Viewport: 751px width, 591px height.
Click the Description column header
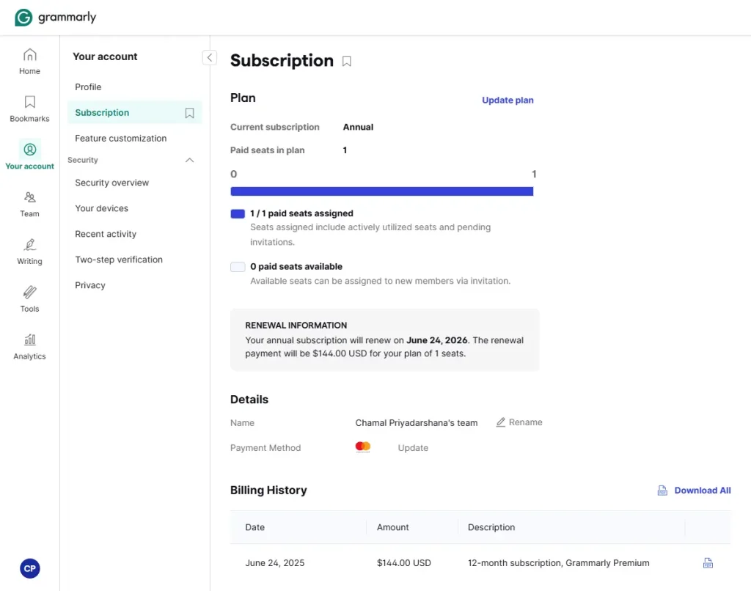coord(491,527)
